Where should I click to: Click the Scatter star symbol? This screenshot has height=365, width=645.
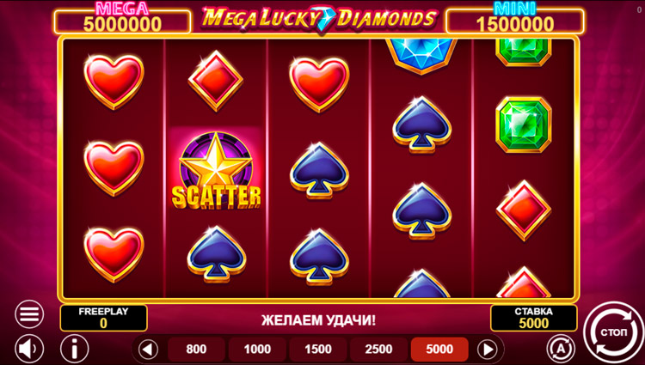pos(216,170)
